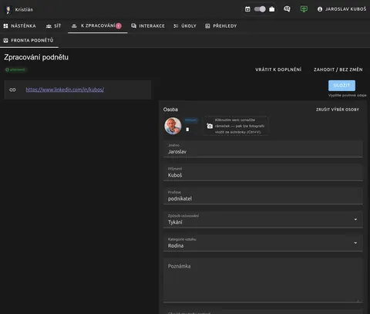The height and width of the screenshot is (314, 370).
Task: Open the chat bubbles icon in header
Action: (x=287, y=9)
